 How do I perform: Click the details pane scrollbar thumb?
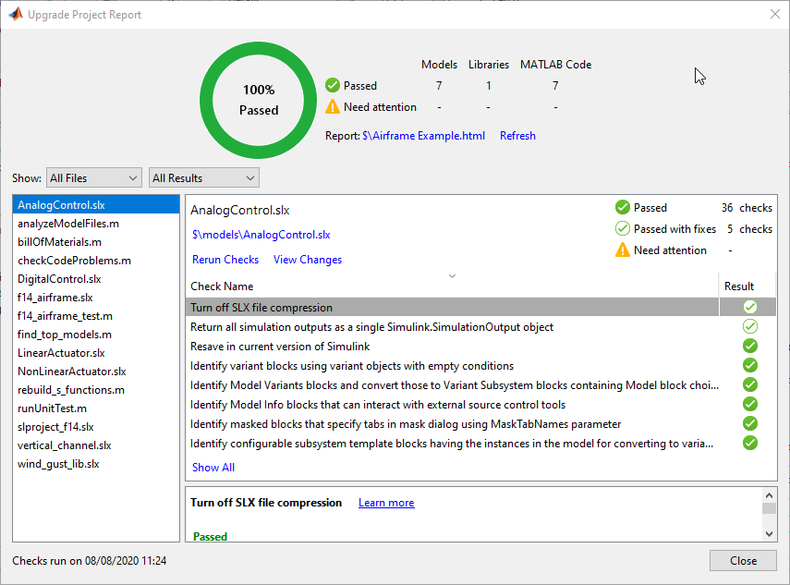pyautogui.click(x=769, y=508)
